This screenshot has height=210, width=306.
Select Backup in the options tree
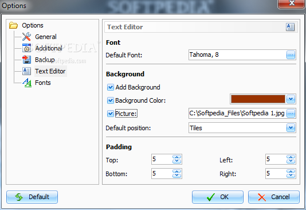coord(45,60)
